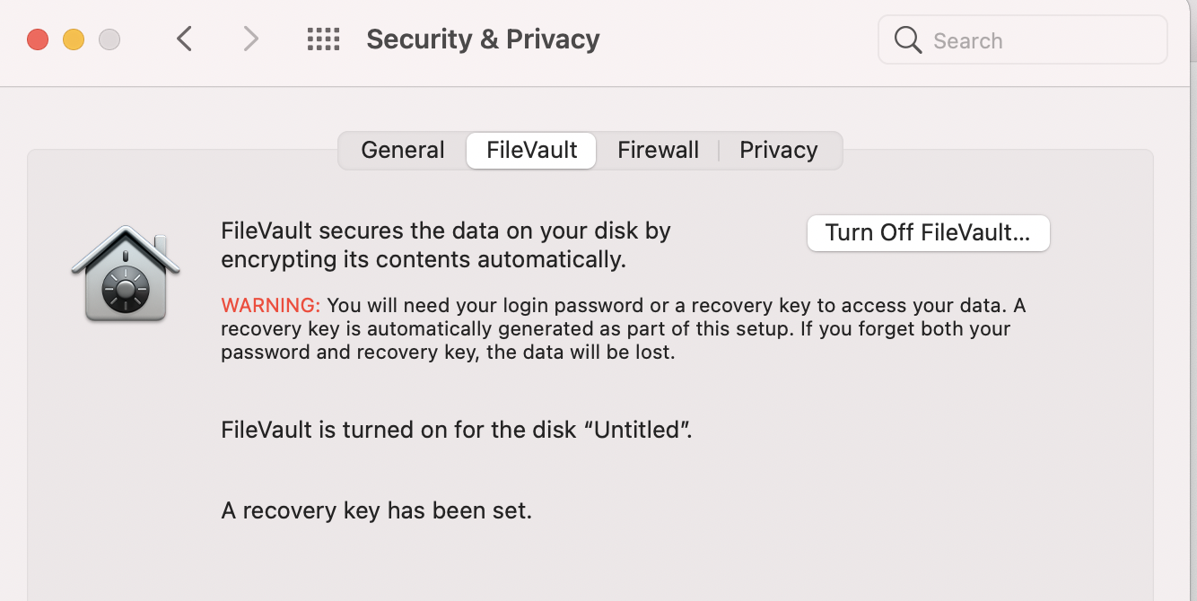Click the "FileVault secures the data" description

[x=446, y=245]
